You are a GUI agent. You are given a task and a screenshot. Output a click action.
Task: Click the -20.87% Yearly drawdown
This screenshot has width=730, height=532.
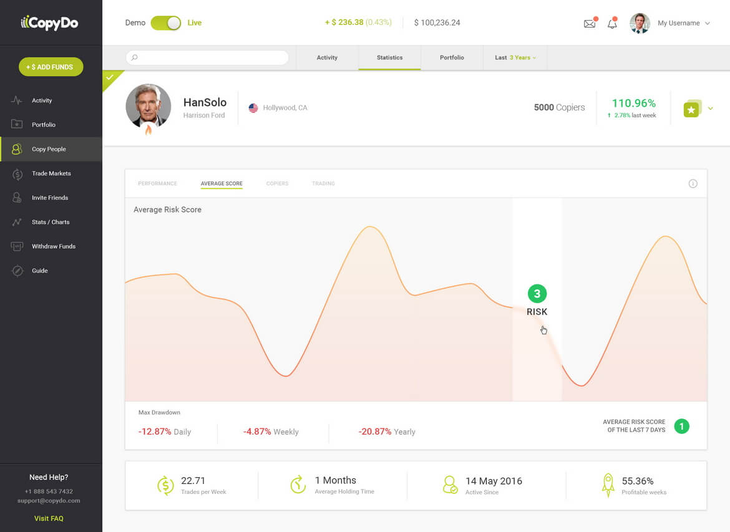[386, 432]
